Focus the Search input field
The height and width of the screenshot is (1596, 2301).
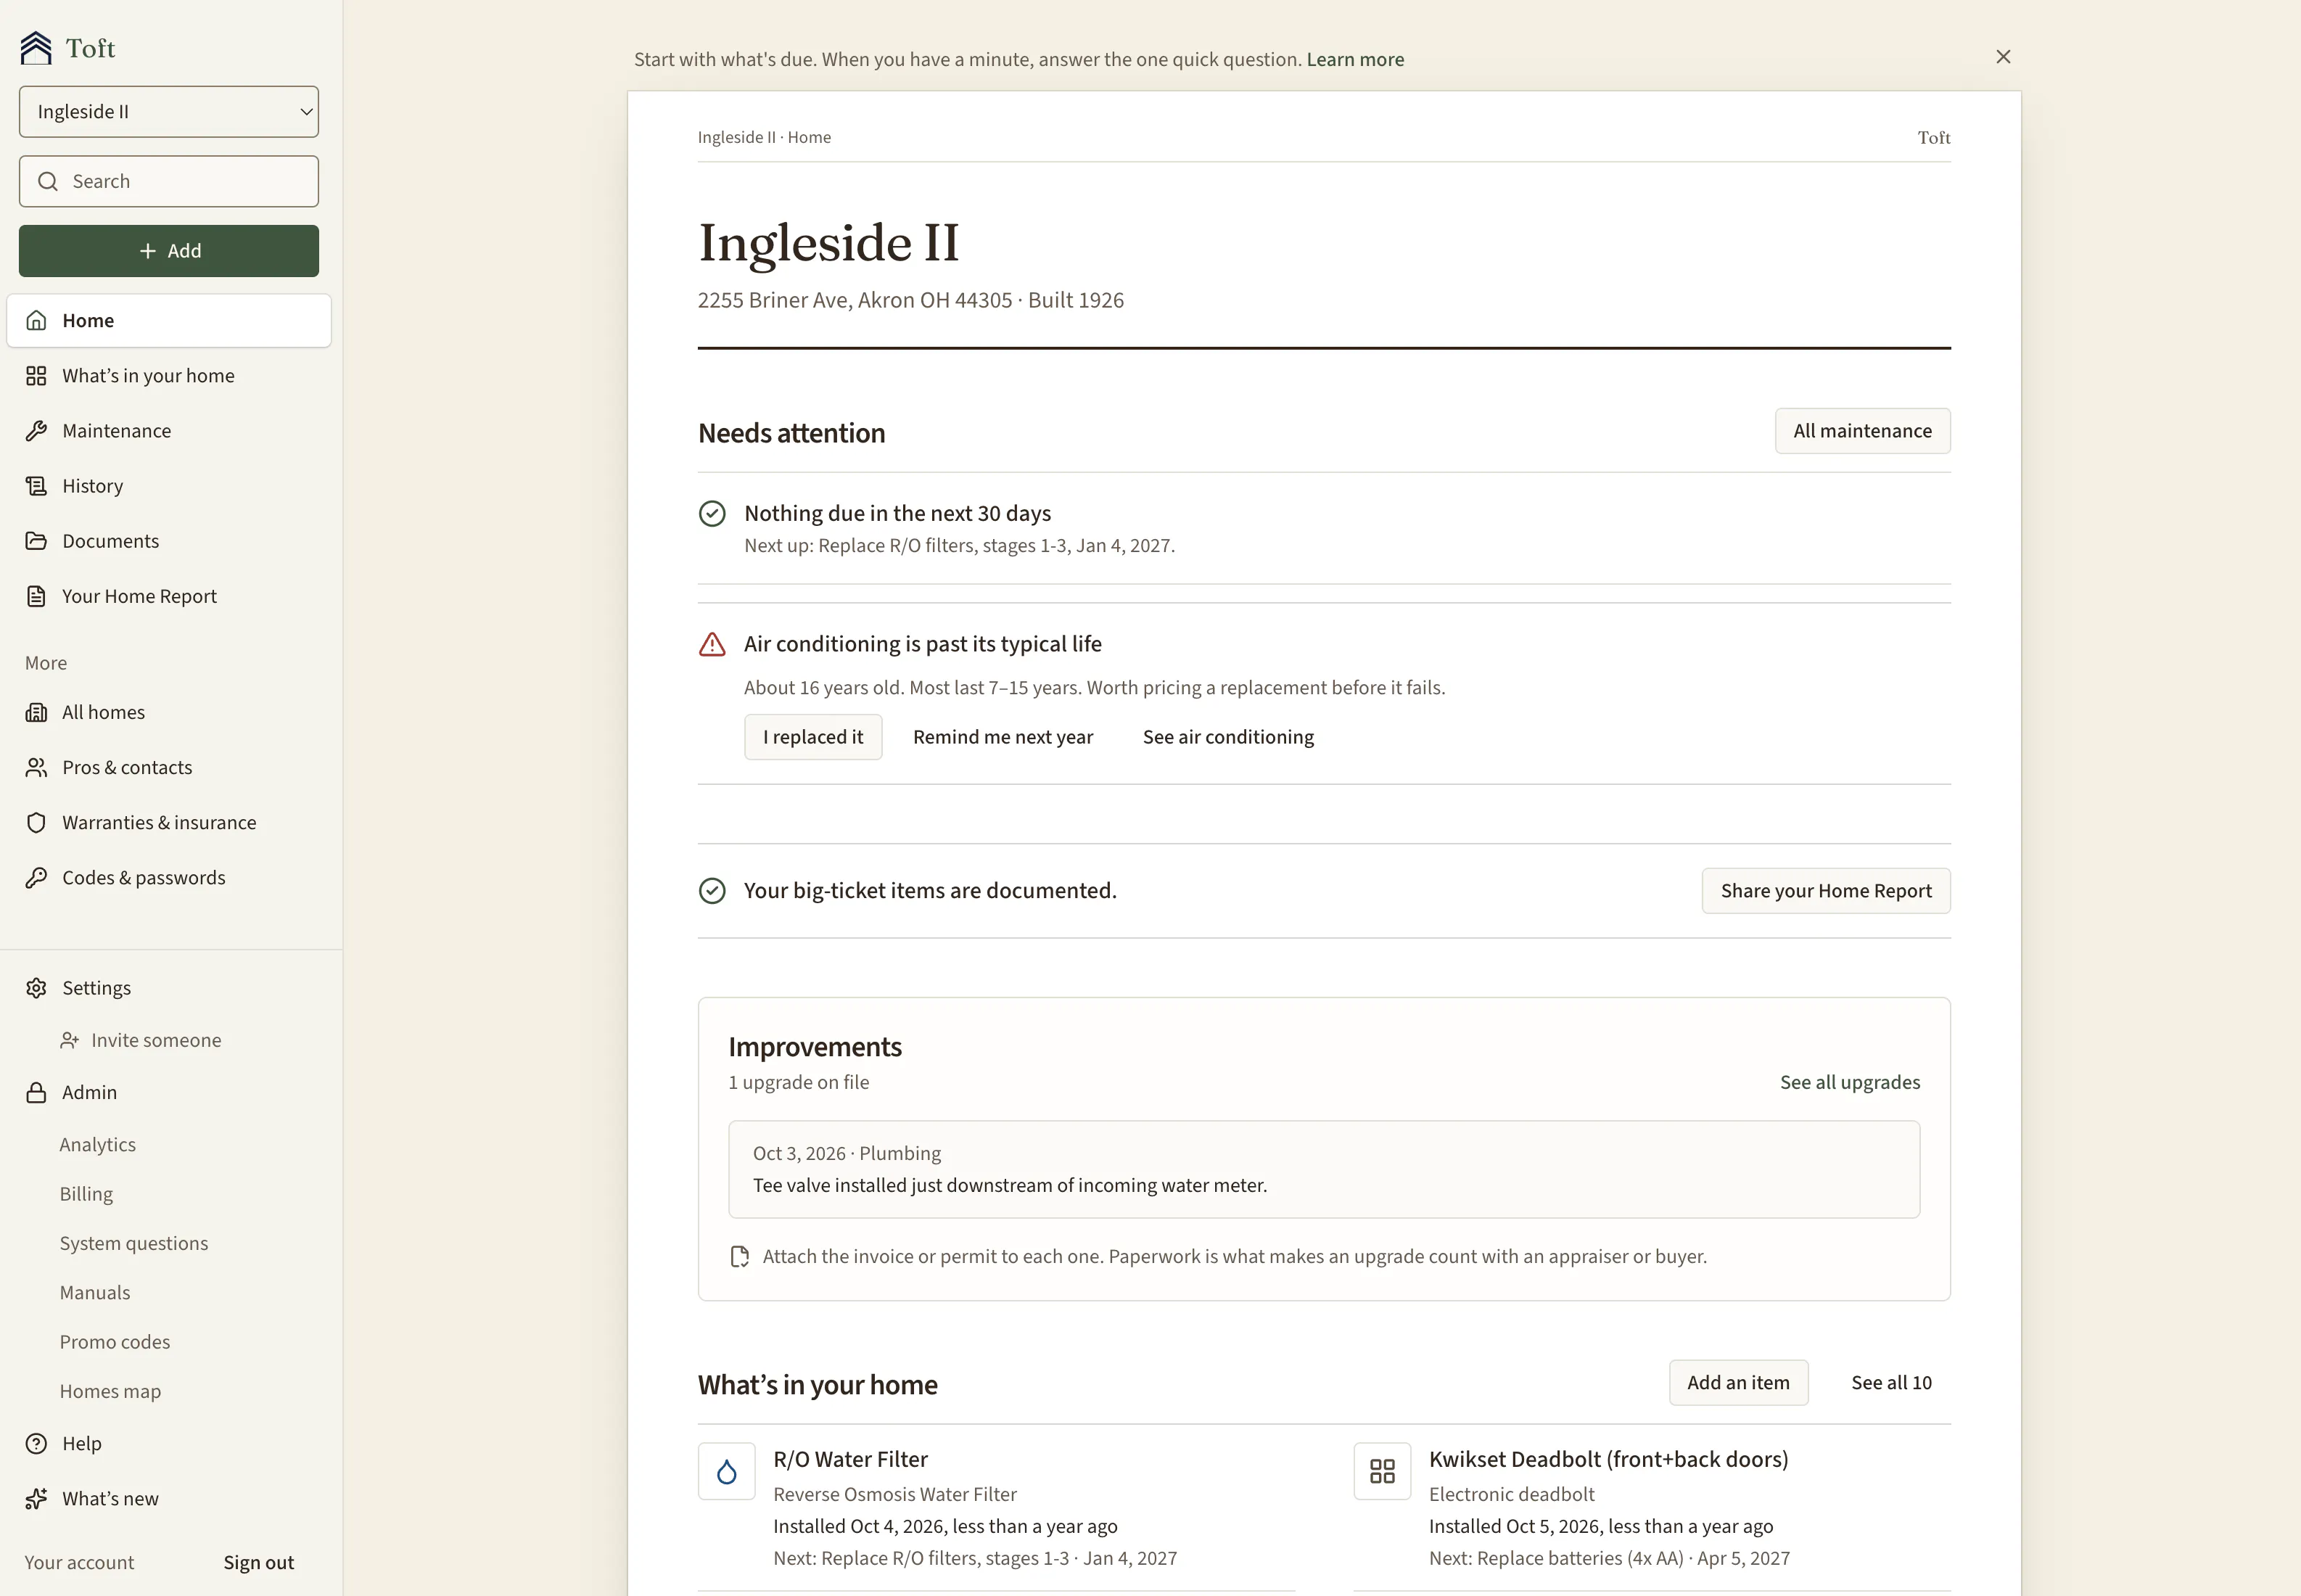[x=169, y=181]
